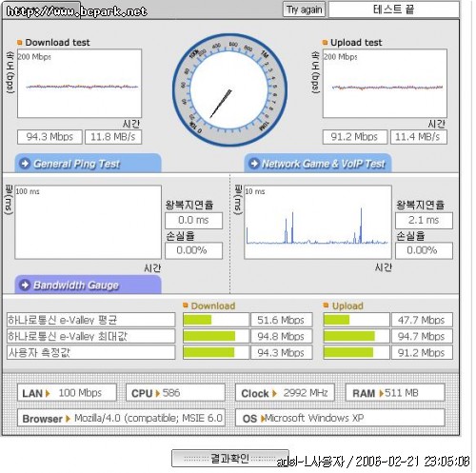Click the 51.6 Mbps value

(x=282, y=320)
